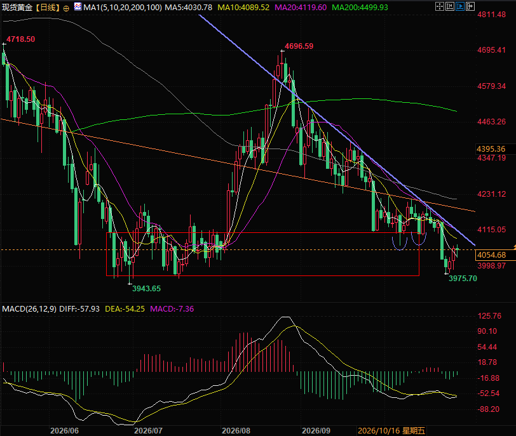Click the 3998.97 price axis value
This screenshot has width=516, height=436.
click(x=492, y=265)
